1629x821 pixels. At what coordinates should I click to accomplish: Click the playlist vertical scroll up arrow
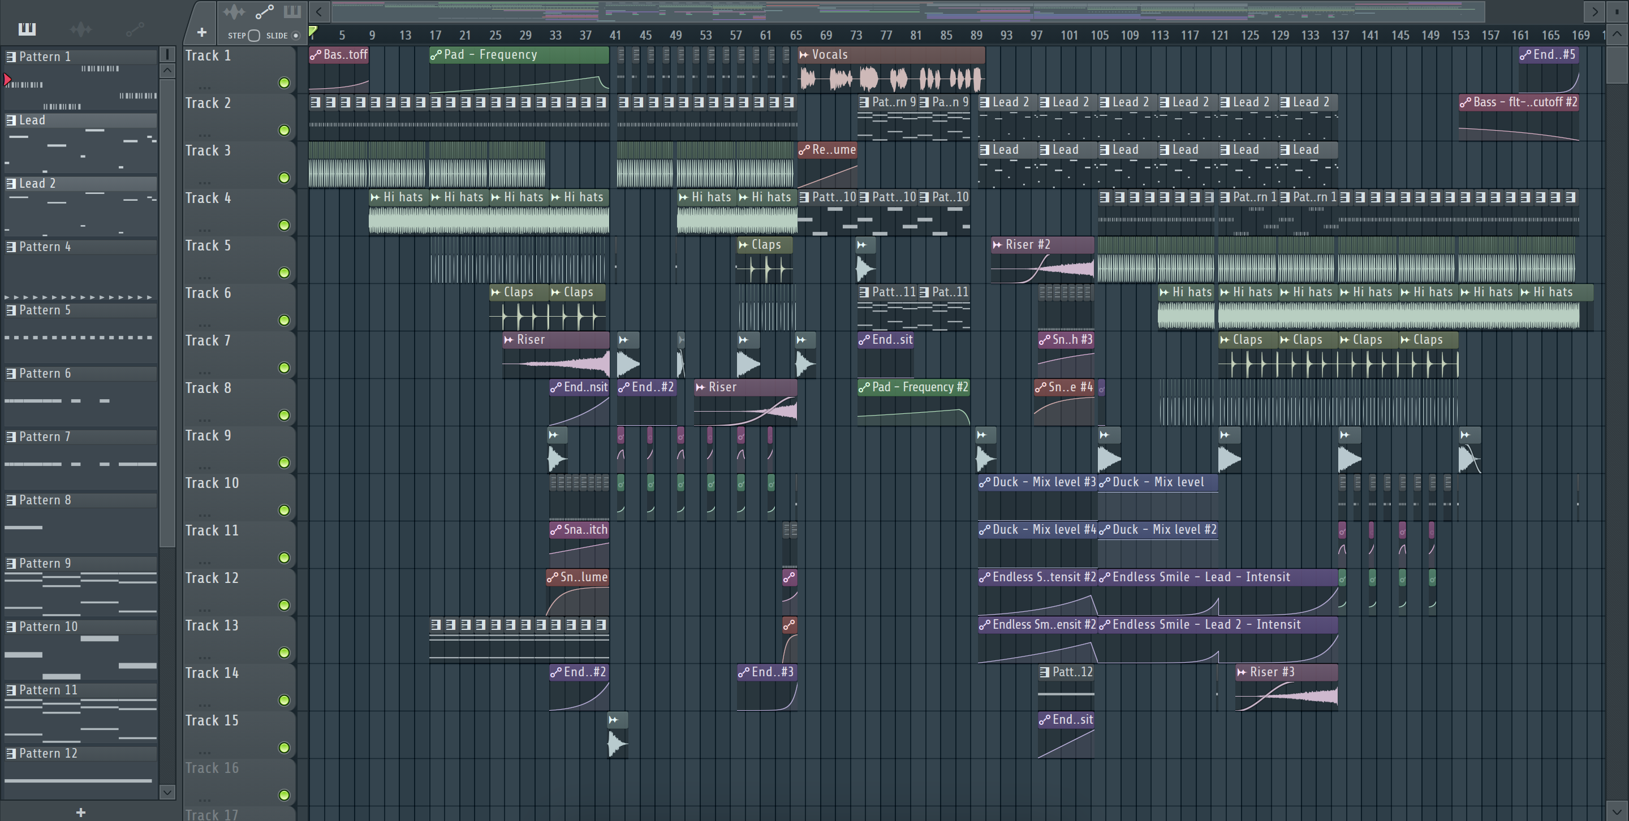[x=1617, y=34]
